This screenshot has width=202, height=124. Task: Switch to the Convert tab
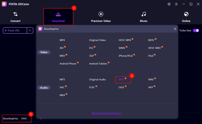15,17
